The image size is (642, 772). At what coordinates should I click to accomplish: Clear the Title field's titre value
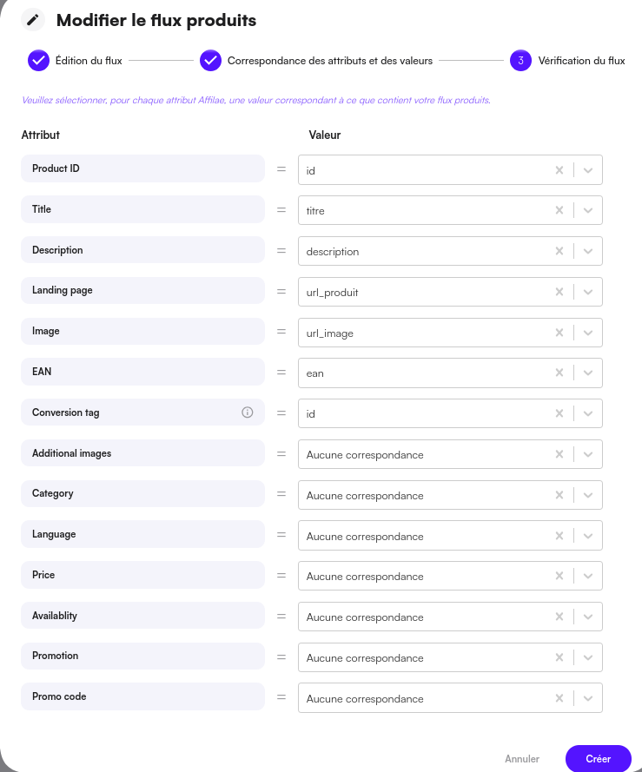click(559, 211)
